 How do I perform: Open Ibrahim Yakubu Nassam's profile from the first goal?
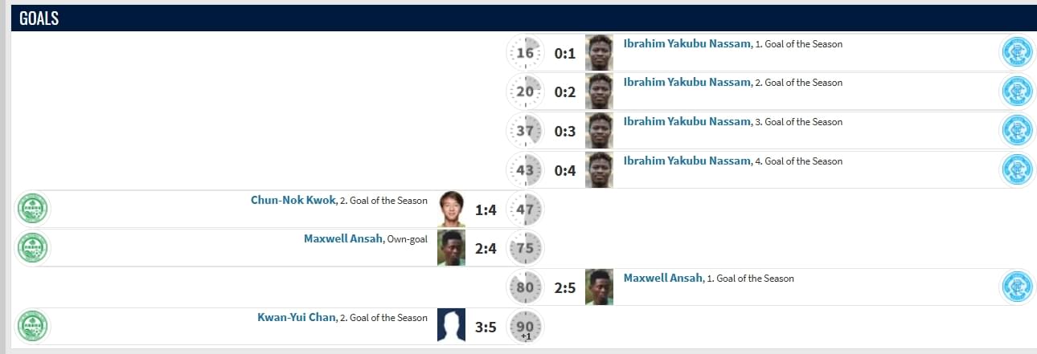(x=687, y=44)
